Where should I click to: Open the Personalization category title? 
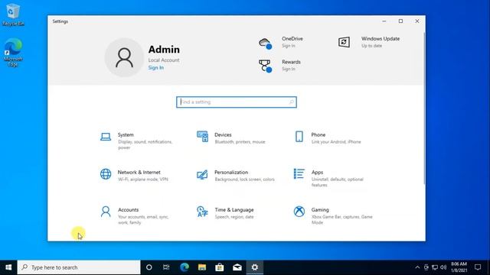click(x=231, y=172)
